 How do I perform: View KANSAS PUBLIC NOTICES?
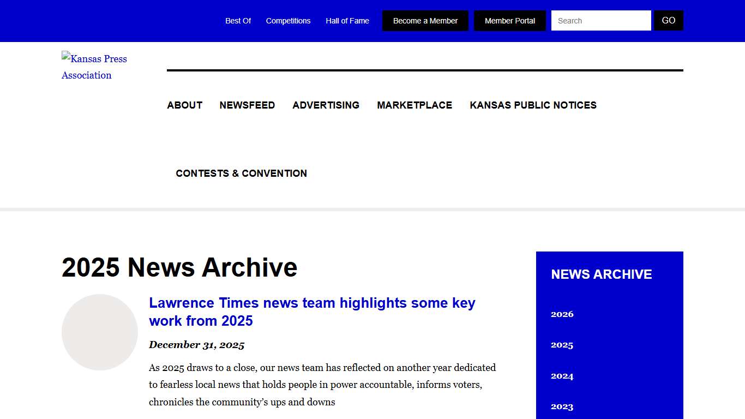point(533,105)
